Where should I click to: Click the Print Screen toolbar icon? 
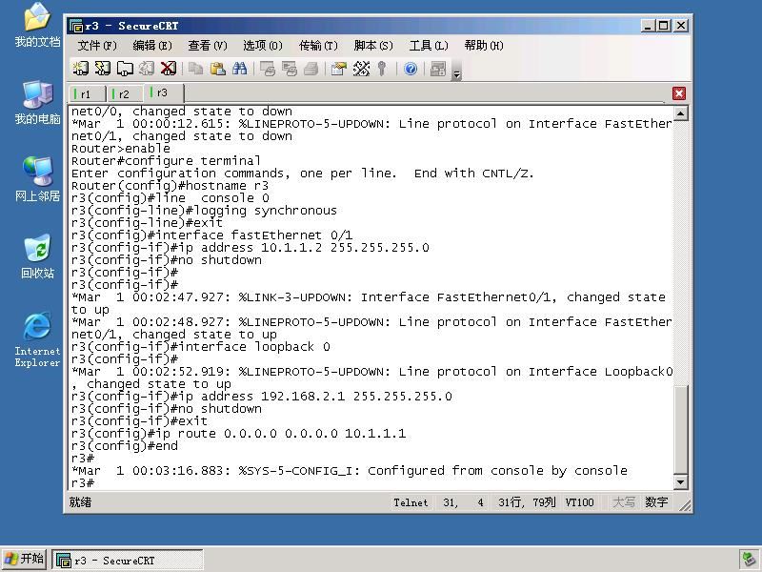[x=268, y=69]
